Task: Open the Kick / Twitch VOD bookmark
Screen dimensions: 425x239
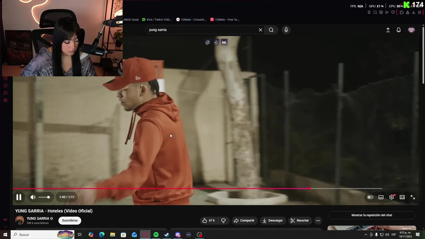Action: [157, 20]
